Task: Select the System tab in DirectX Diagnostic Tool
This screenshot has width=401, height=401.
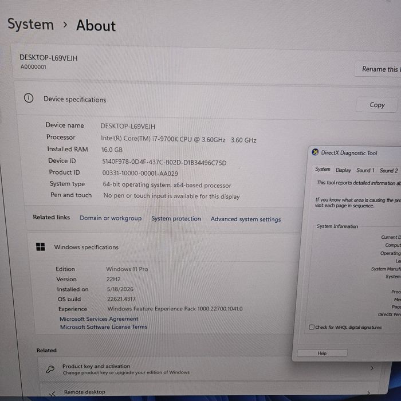Action: pyautogui.click(x=323, y=170)
